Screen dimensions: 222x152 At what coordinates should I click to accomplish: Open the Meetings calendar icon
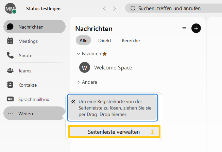tap(10, 41)
